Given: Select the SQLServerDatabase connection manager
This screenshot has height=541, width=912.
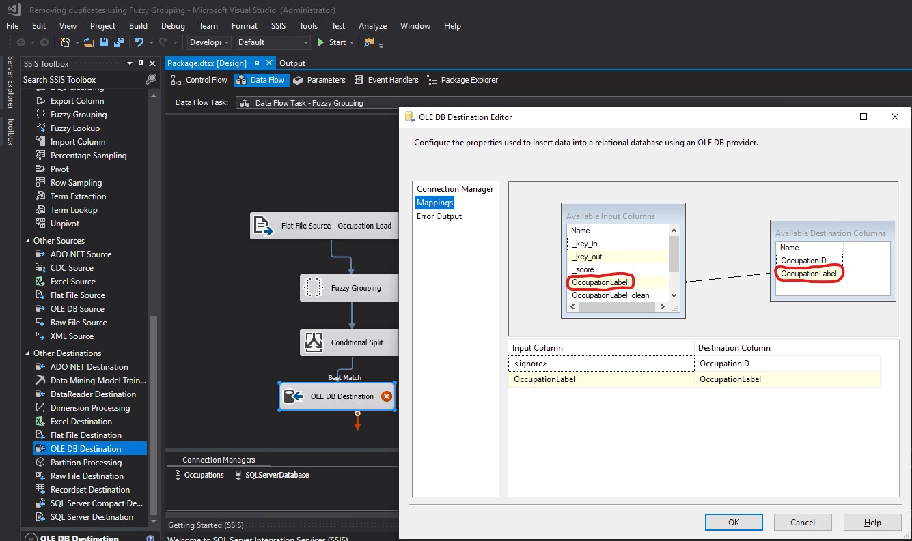Looking at the screenshot, I should [273, 475].
